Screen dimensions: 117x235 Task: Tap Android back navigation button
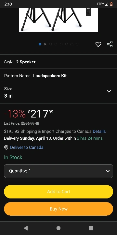tap(26, 228)
